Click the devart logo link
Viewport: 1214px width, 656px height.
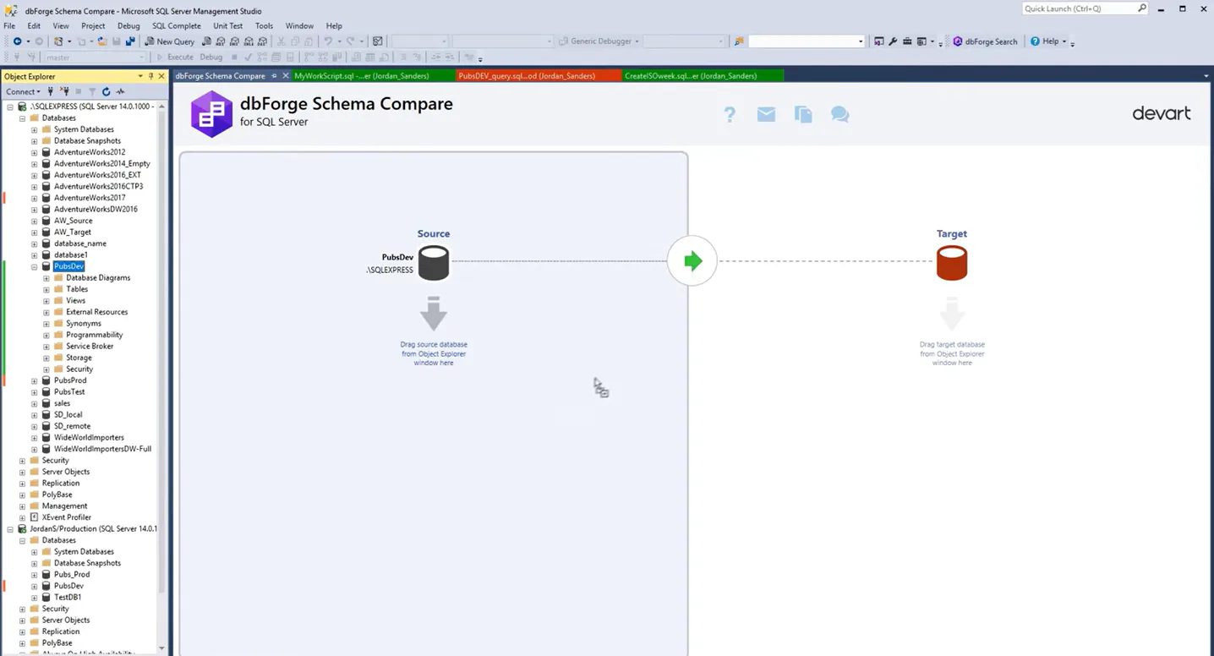click(x=1162, y=113)
